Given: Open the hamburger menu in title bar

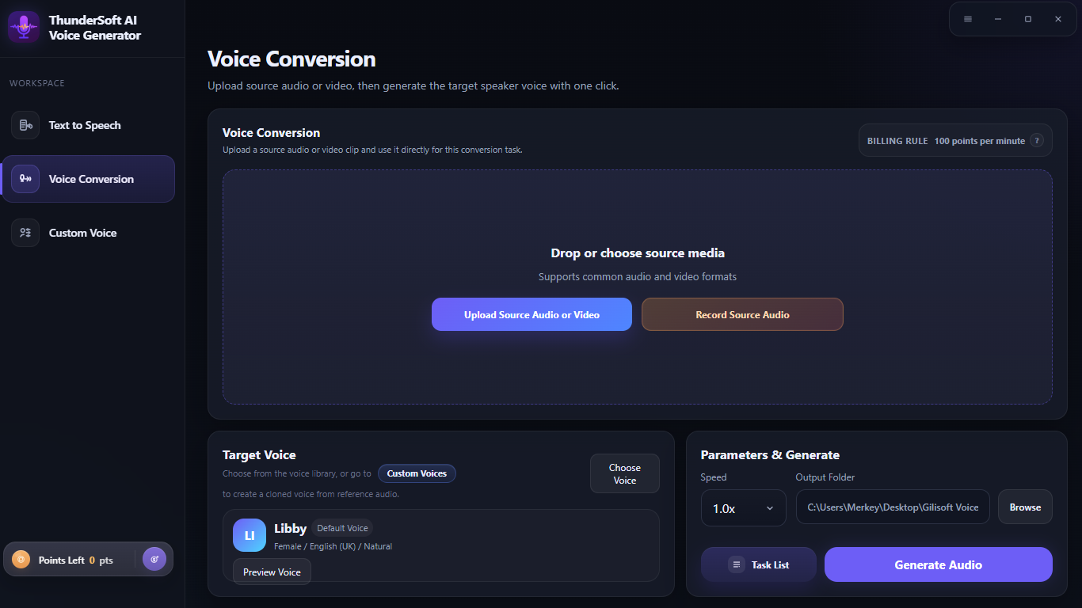Looking at the screenshot, I should tap(968, 19).
